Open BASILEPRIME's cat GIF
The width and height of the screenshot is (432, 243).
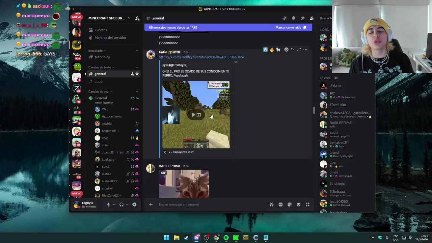coord(184,184)
